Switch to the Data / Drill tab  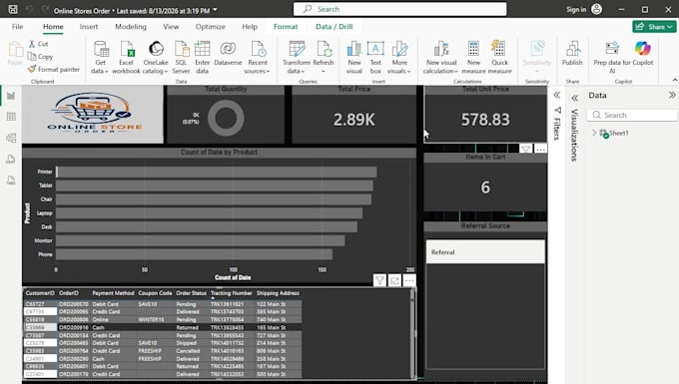coord(334,26)
